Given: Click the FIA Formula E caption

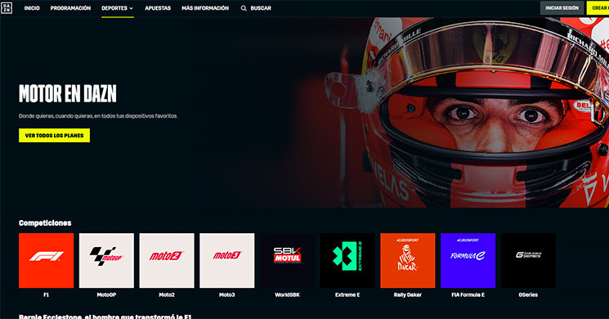Looking at the screenshot, I should pos(468,295).
